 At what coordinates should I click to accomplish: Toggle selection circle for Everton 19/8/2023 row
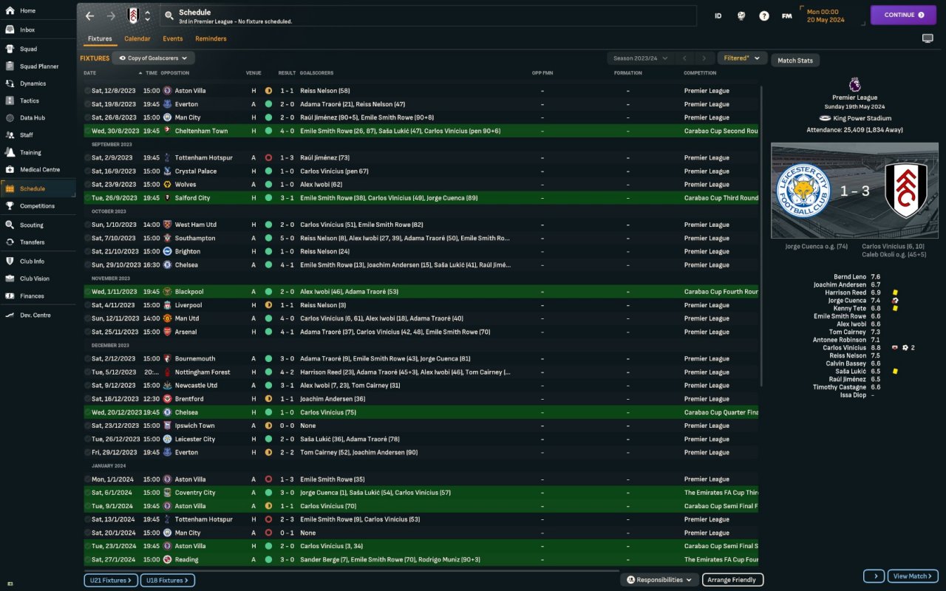coord(87,104)
